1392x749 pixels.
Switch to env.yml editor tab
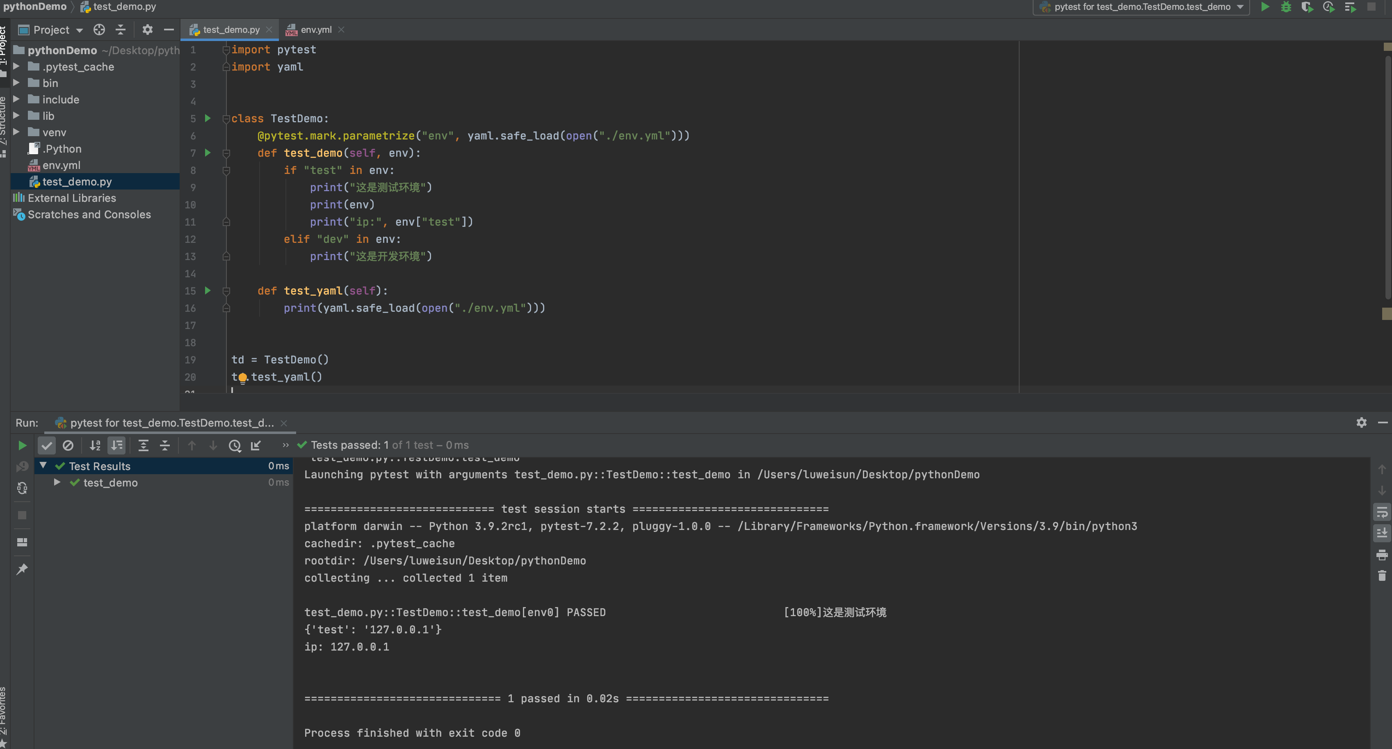315,30
